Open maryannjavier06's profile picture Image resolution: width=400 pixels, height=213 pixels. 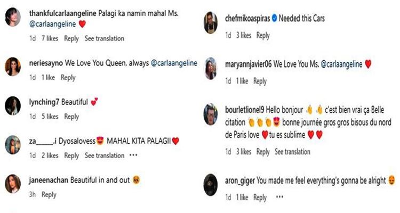pos(211,69)
